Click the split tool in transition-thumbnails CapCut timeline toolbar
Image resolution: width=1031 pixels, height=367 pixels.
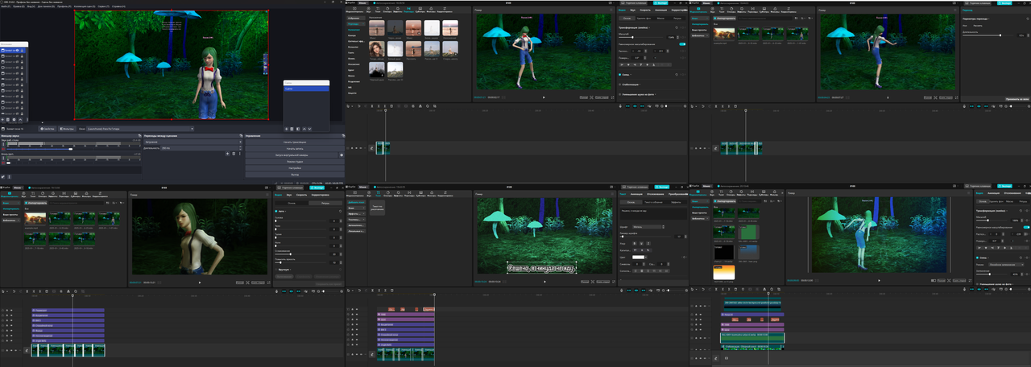tap(372, 106)
